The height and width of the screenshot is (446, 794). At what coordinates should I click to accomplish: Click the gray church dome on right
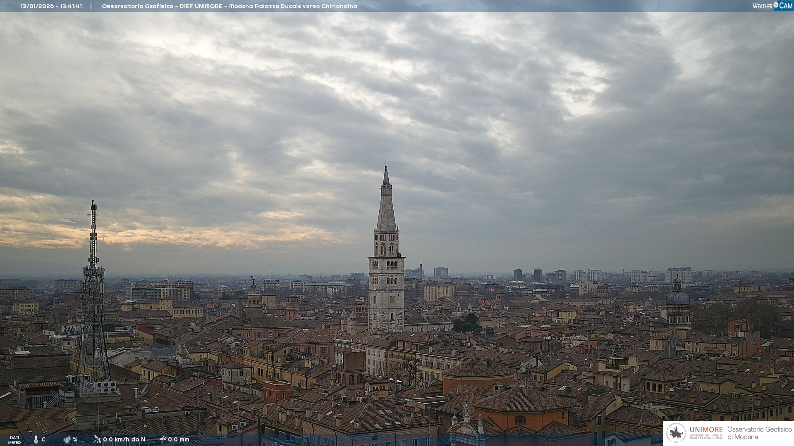coord(678,297)
